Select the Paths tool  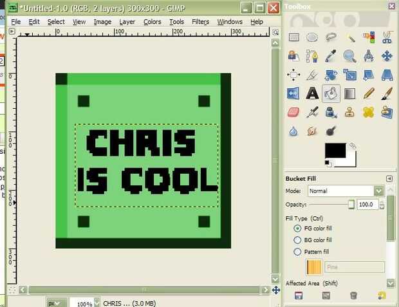[312, 56]
